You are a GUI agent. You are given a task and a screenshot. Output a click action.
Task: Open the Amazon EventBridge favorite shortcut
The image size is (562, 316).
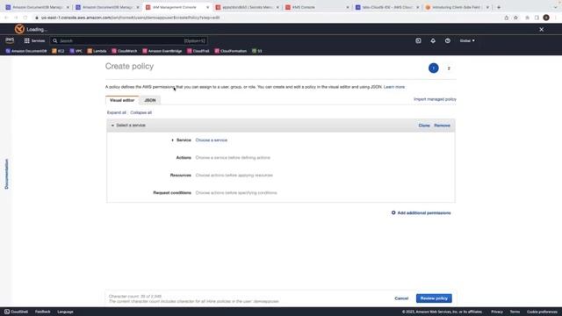(x=162, y=51)
